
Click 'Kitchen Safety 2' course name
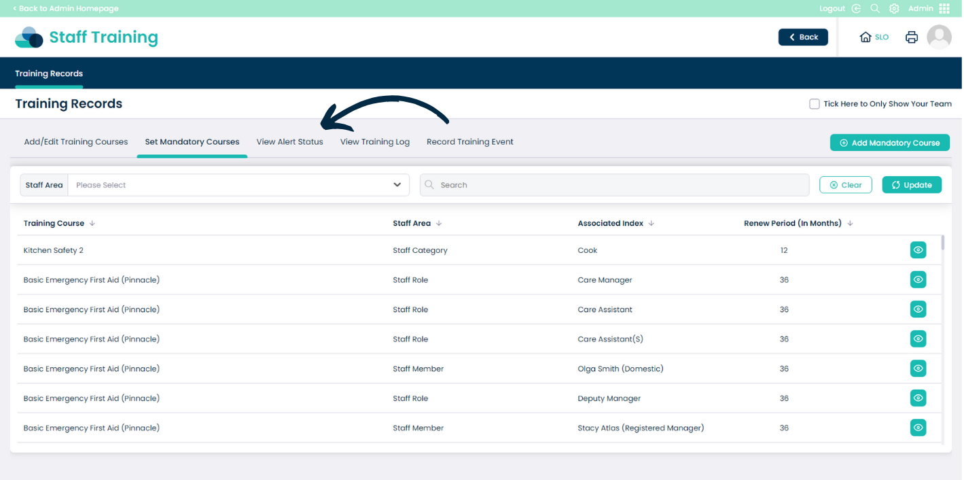(54, 250)
